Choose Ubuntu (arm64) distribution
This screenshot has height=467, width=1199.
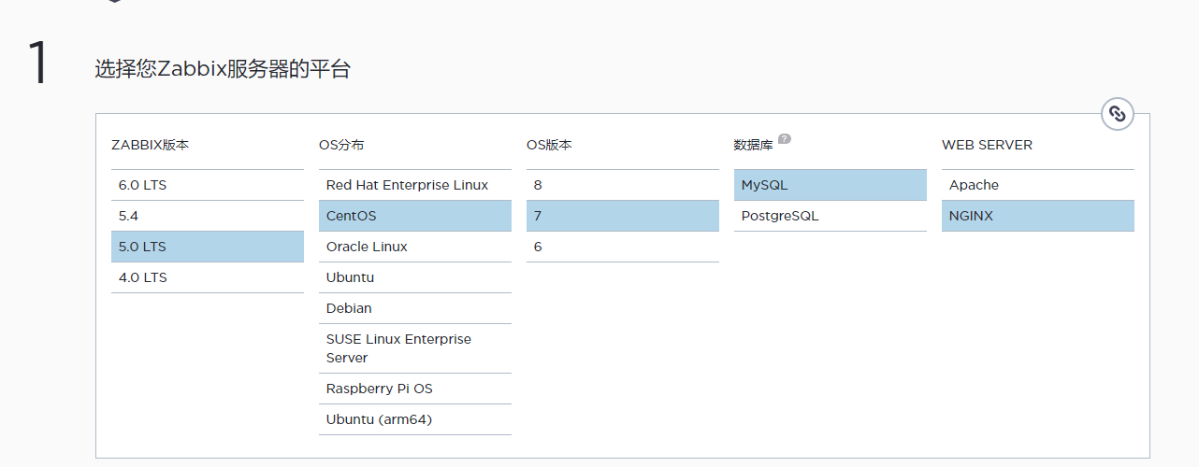(415, 419)
